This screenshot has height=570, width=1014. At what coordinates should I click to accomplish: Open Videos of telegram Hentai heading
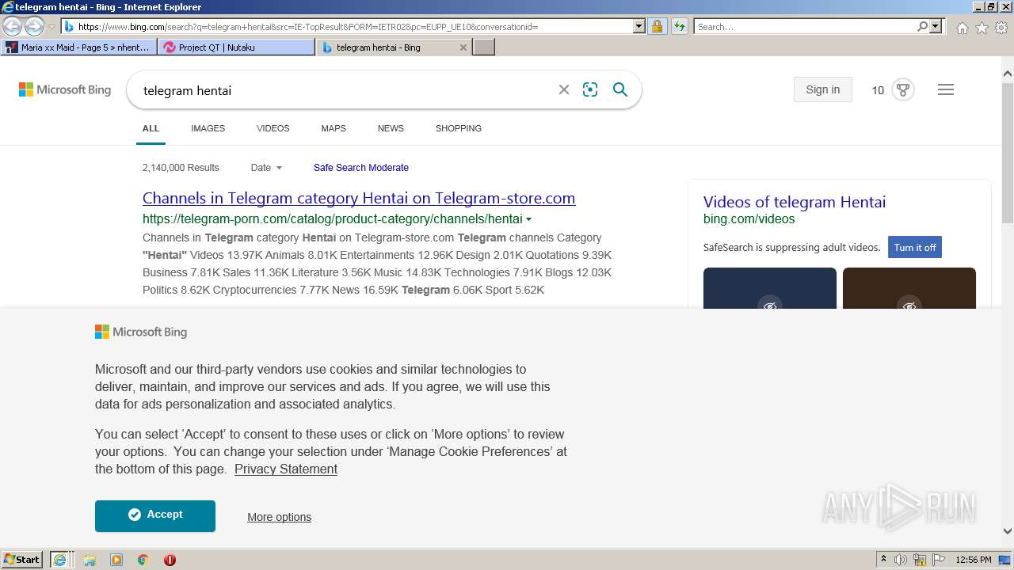tap(795, 202)
